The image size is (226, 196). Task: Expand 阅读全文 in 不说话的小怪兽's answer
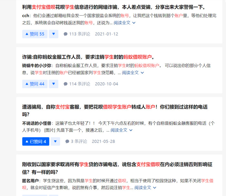pyautogui.click(x=121, y=130)
